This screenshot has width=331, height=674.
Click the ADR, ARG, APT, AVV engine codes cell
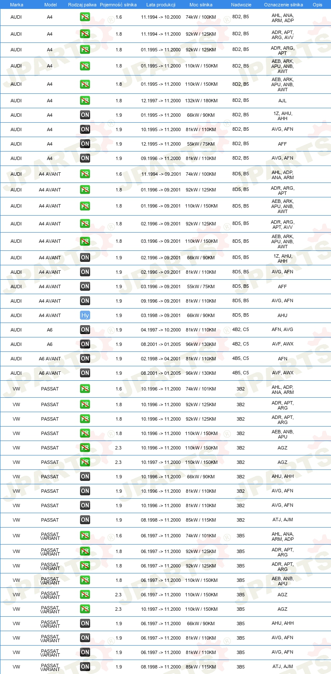pyautogui.click(x=282, y=225)
